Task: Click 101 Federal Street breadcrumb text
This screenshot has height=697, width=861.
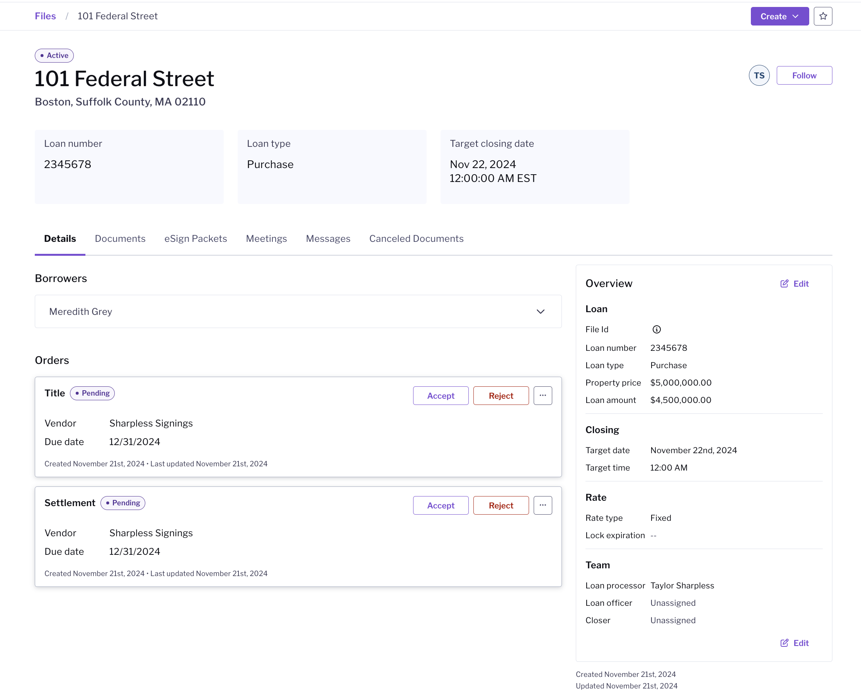Action: [117, 16]
